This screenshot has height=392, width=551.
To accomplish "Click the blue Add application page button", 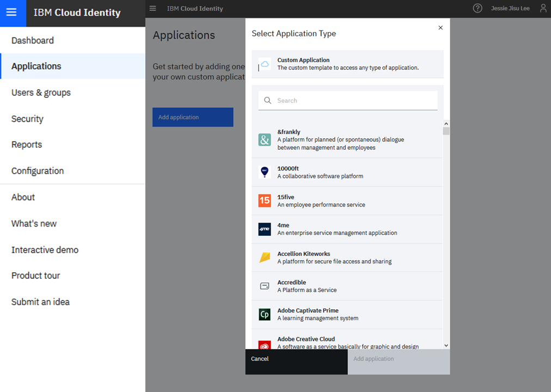I will [x=193, y=117].
